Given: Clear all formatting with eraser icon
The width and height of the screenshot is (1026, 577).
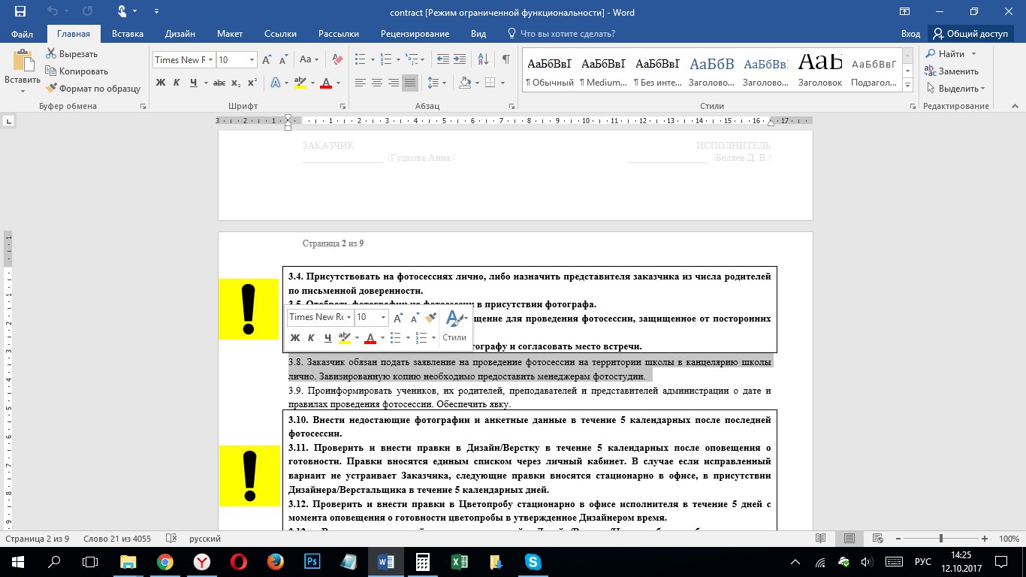Looking at the screenshot, I should pyautogui.click(x=337, y=59).
